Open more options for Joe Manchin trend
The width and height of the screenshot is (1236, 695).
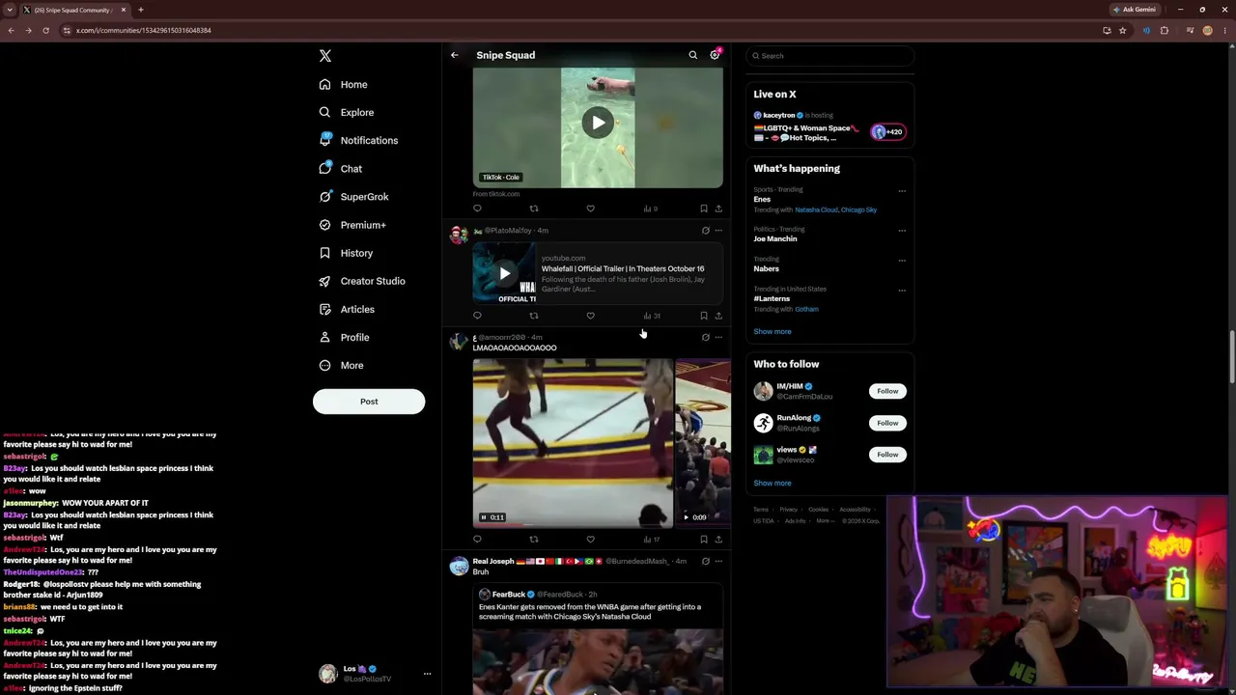902,231
